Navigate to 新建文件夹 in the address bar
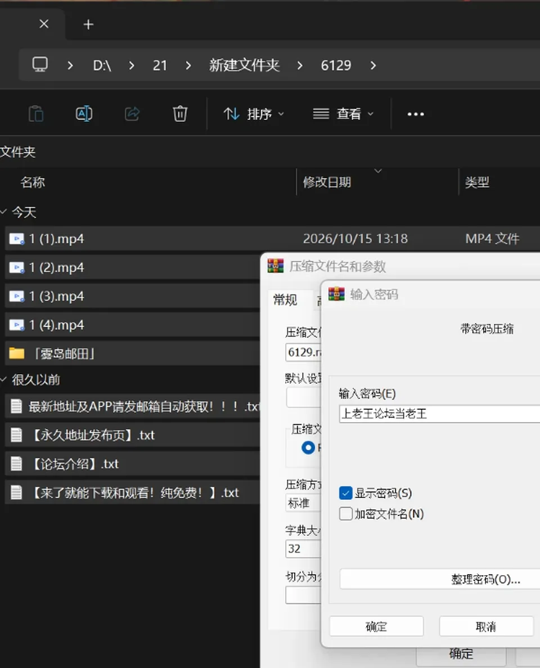Screen dimensions: 540x668 pos(244,65)
